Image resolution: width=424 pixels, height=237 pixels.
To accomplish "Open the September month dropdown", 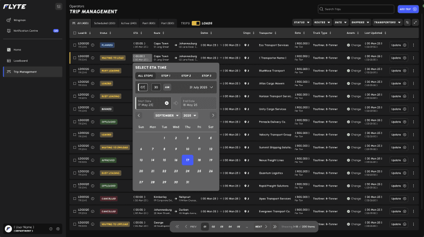I will pyautogui.click(x=167, y=116).
